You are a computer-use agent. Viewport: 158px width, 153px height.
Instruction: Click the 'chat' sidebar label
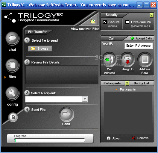point(12,50)
